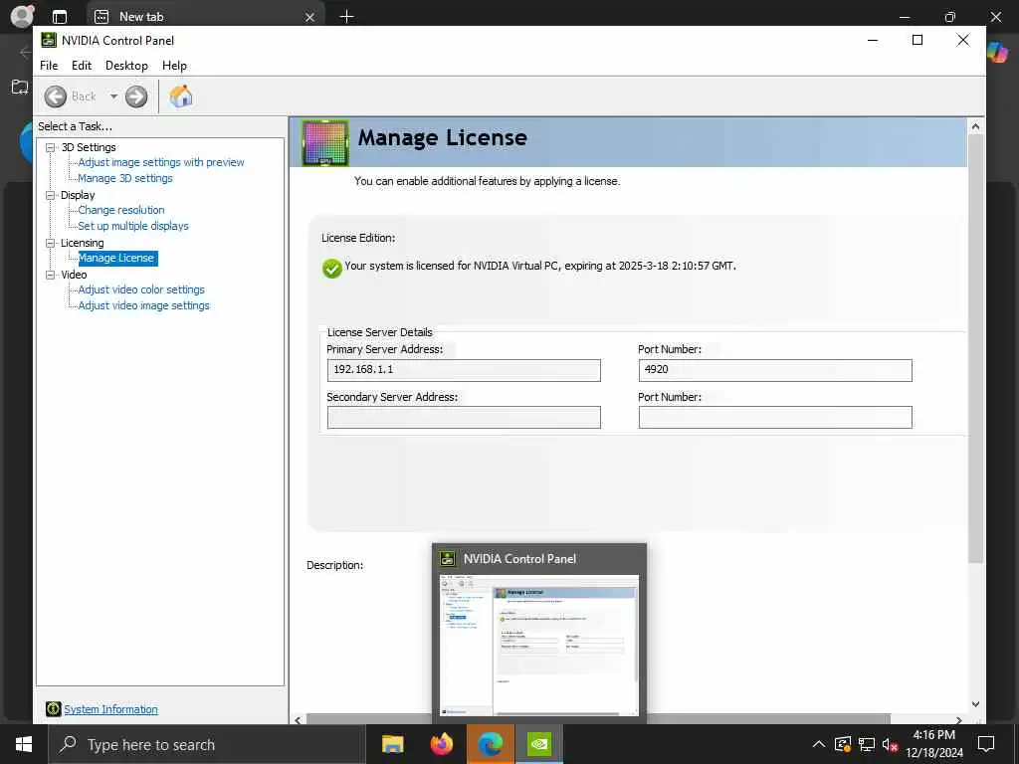This screenshot has width=1019, height=764.
Task: Click the network tray icon
Action: pos(867,744)
